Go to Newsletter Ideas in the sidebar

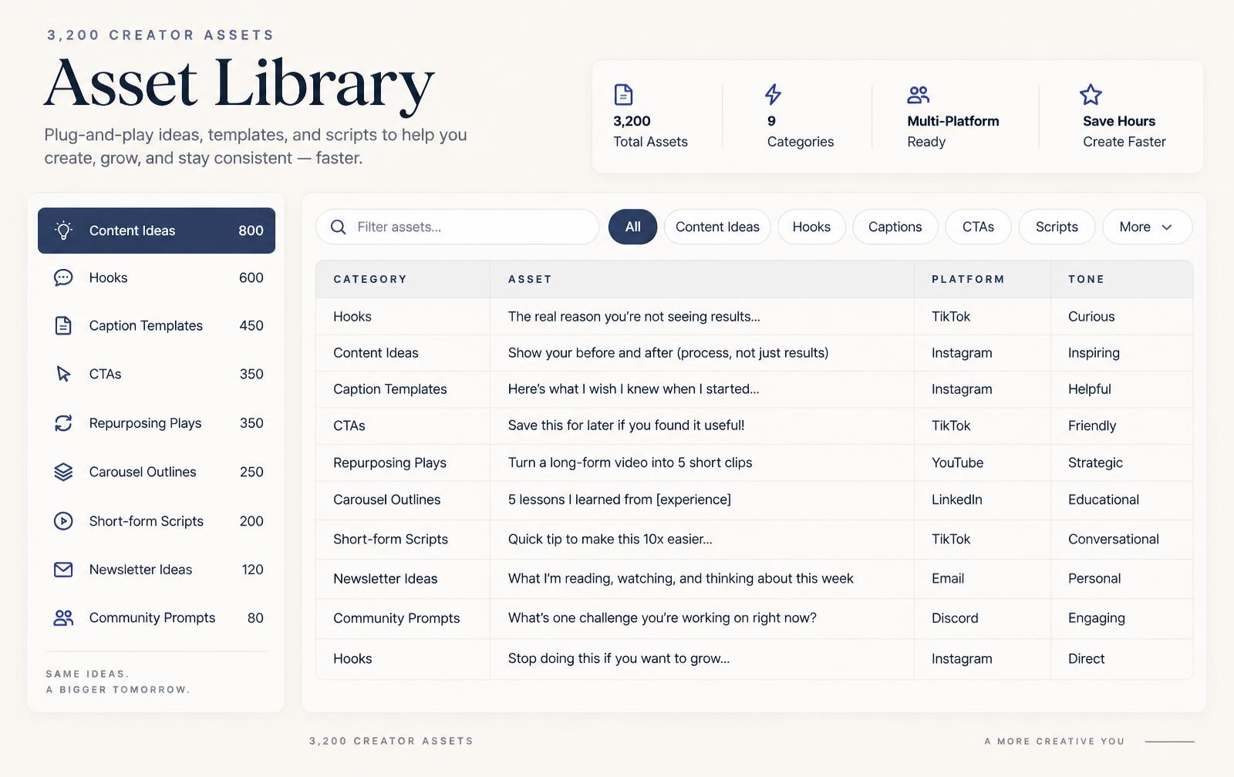pos(157,570)
